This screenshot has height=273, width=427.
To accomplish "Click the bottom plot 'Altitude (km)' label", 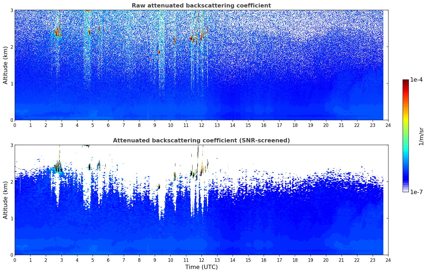I will [5, 200].
